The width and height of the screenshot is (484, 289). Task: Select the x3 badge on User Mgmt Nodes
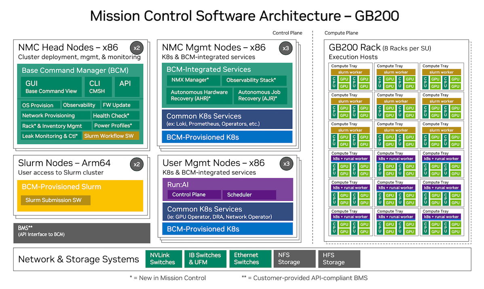[x=286, y=164]
